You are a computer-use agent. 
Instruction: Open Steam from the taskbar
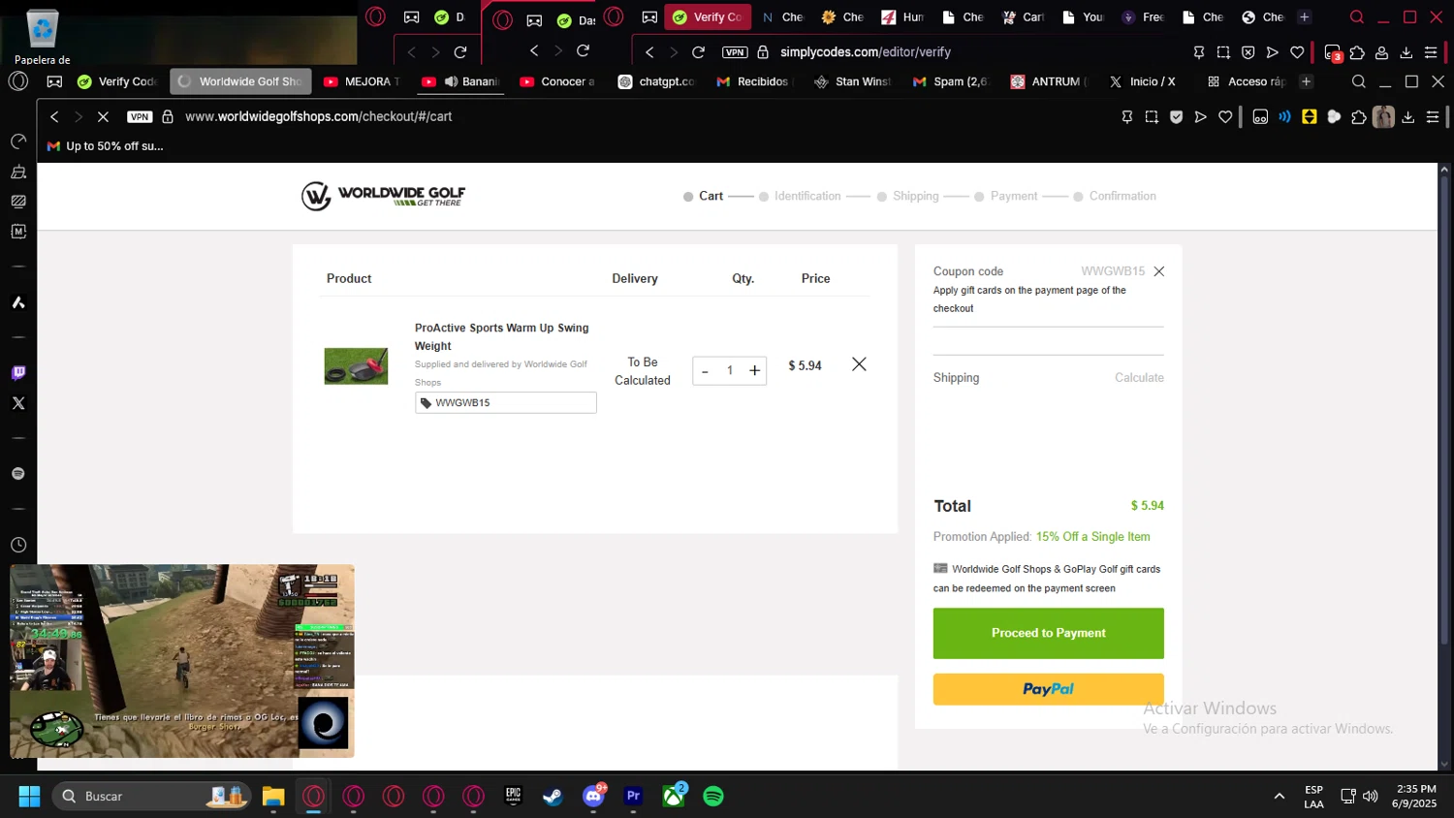tap(553, 797)
